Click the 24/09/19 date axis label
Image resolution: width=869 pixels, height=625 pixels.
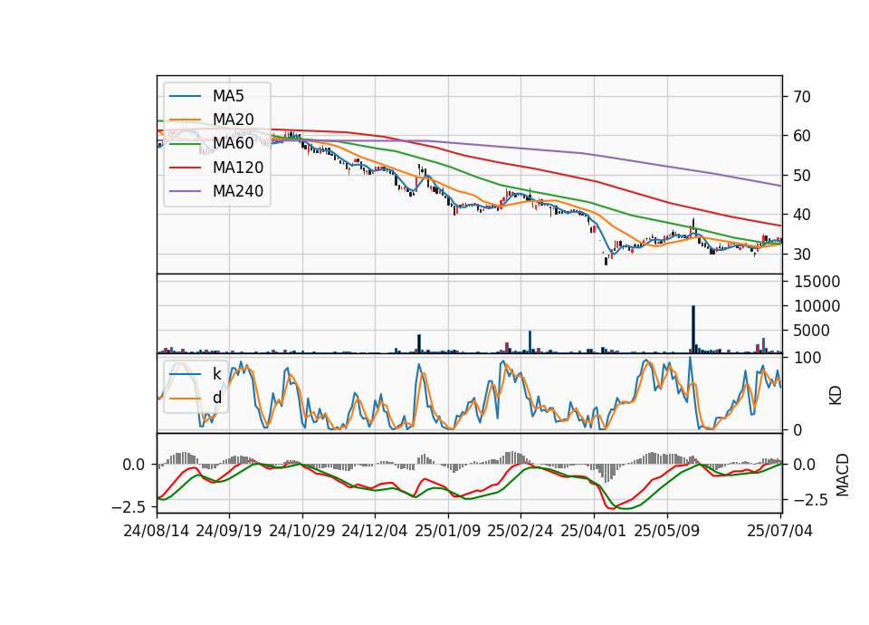click(229, 531)
